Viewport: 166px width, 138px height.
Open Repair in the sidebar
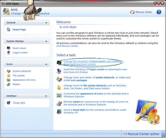(16, 84)
